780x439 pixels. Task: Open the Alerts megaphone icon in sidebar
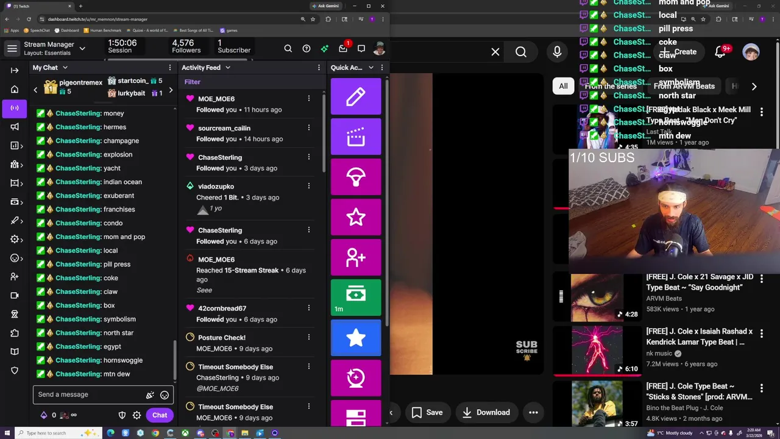[x=15, y=127]
